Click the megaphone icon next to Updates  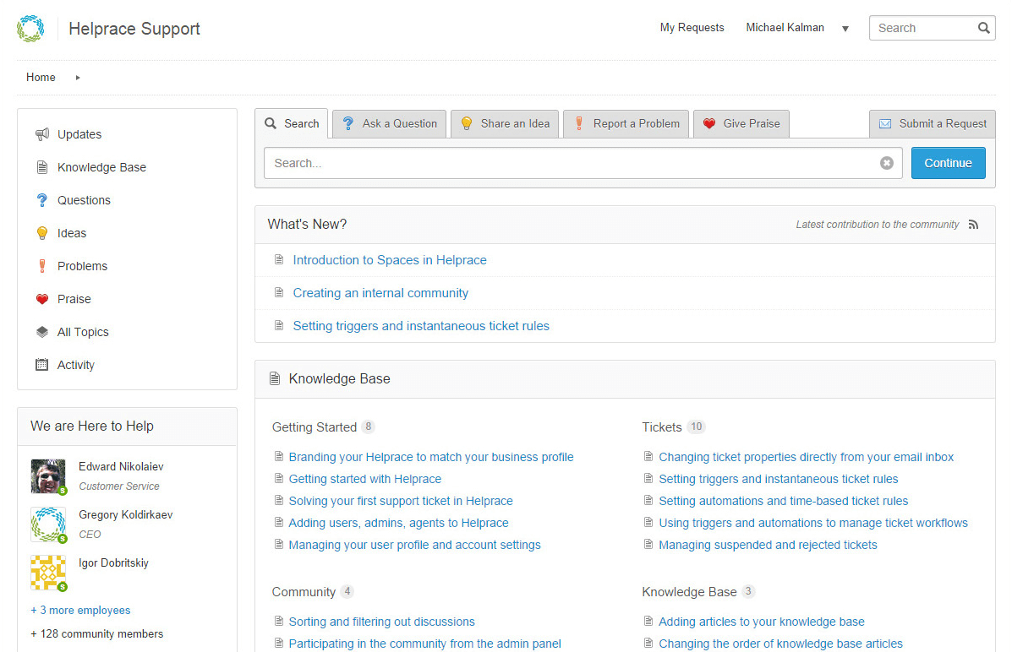tap(42, 134)
